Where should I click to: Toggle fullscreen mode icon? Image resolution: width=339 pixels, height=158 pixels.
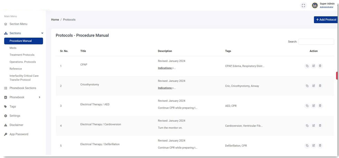[303, 6]
